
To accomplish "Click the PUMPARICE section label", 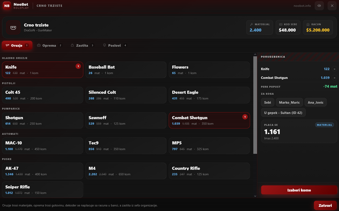I will [x=11, y=108].
